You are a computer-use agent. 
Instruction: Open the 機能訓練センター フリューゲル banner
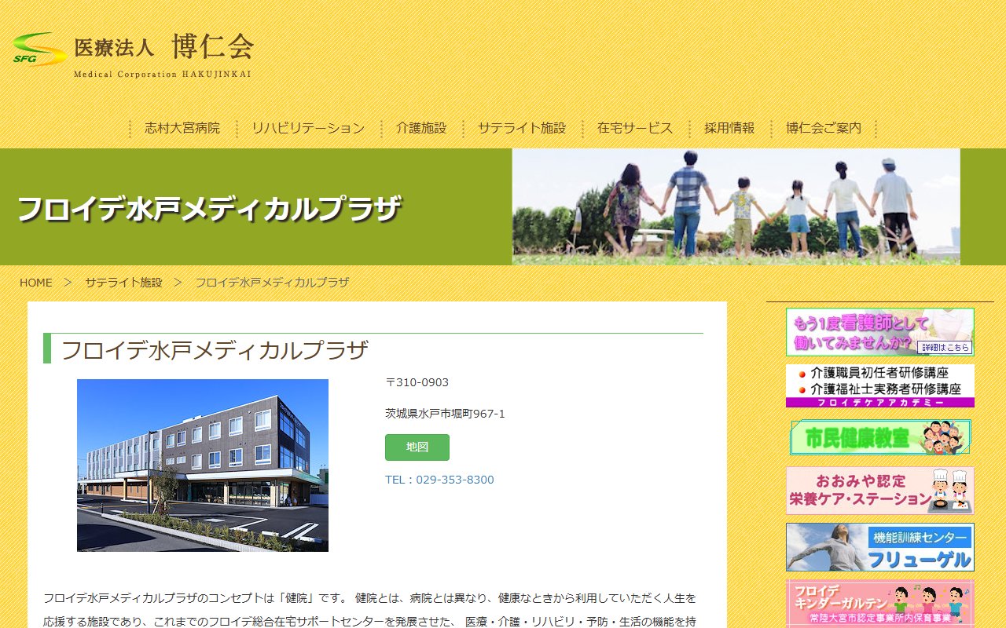click(880, 547)
